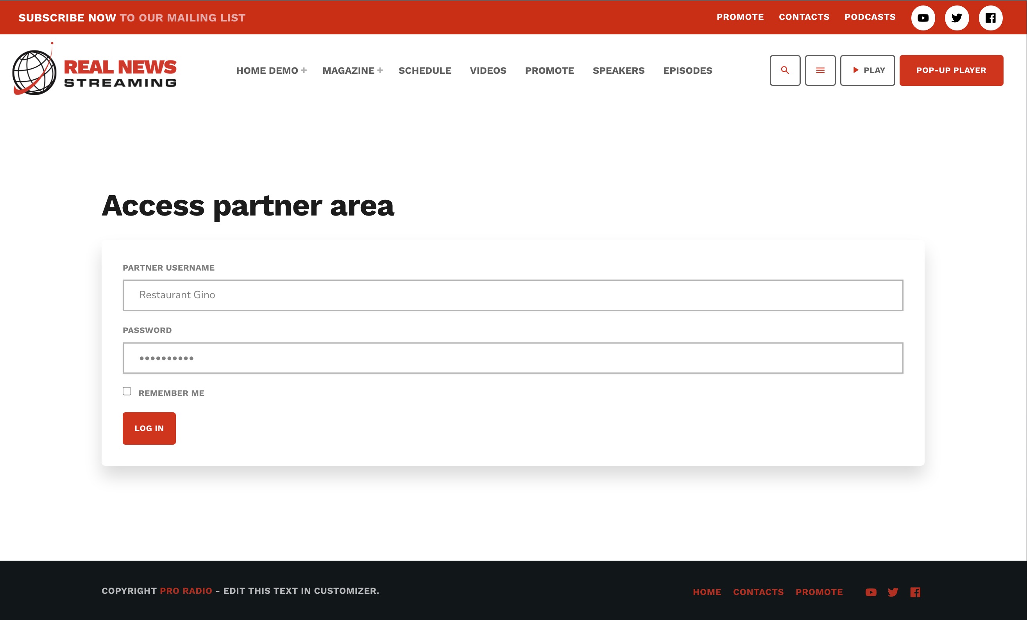Focus the Password field
Viewport: 1027px width, 620px height.
(513, 358)
